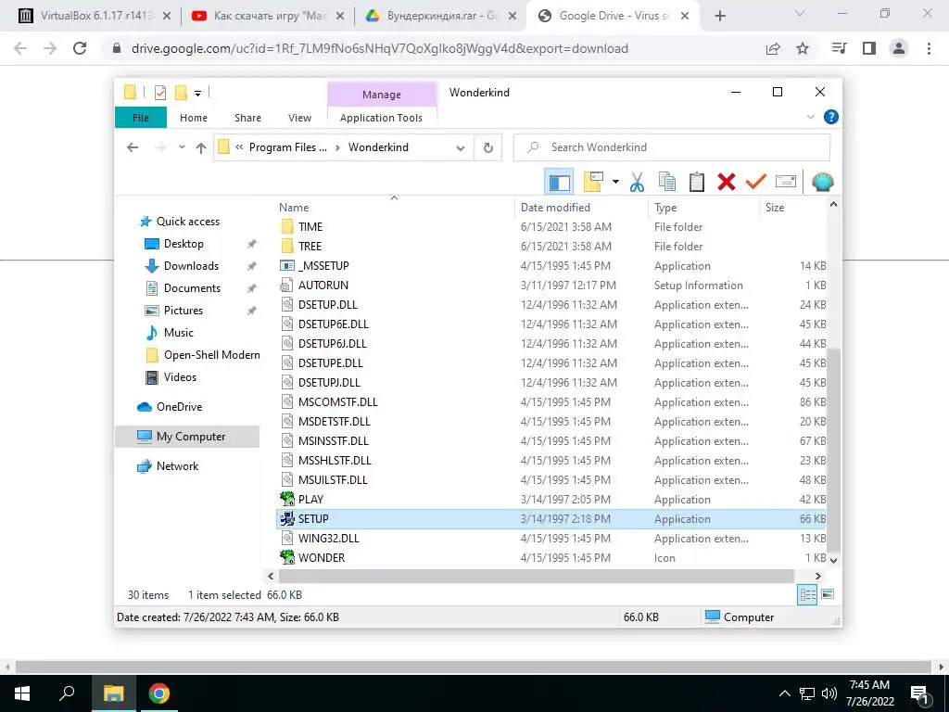
Task: Click the orange checkmark Properties icon
Action: pos(756,181)
